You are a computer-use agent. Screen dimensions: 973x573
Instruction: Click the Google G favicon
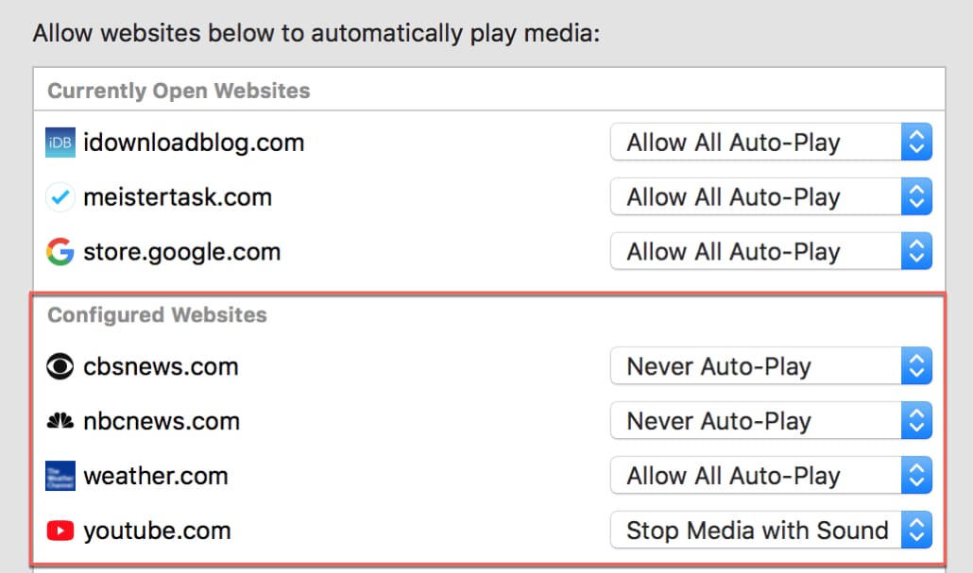[x=60, y=252]
